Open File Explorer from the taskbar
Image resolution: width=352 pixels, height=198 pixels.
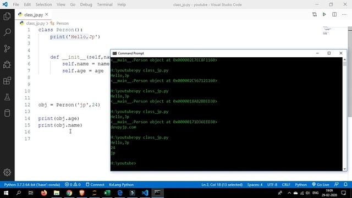(57, 193)
